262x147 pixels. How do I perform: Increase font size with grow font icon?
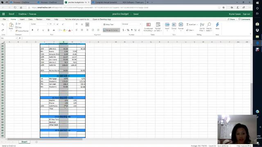tap(57, 24)
